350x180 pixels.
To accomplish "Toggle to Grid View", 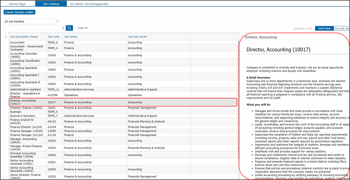I will coord(324,28).
